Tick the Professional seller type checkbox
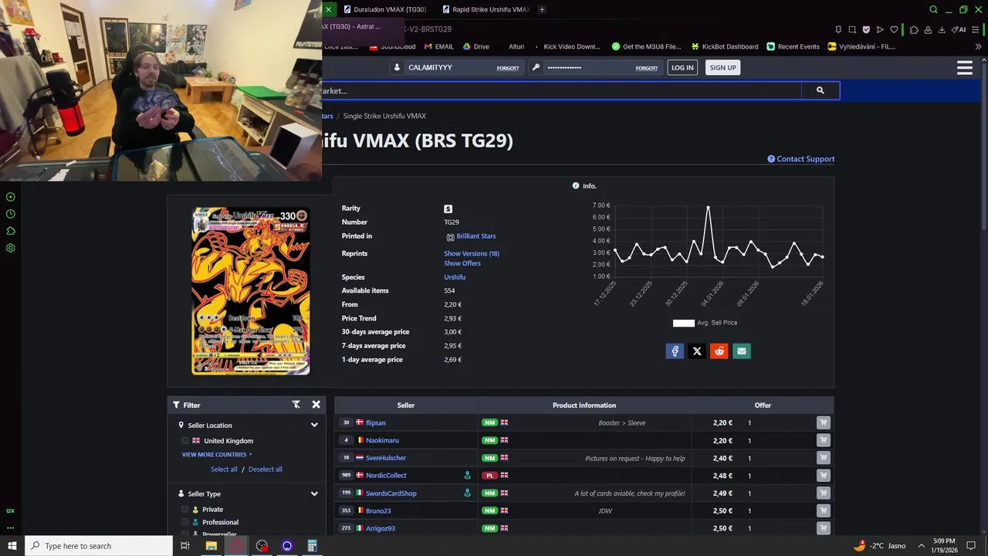Image resolution: width=988 pixels, height=556 pixels. (184, 523)
